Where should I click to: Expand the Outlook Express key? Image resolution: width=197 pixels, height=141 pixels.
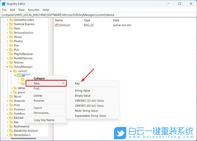pos(7,24)
